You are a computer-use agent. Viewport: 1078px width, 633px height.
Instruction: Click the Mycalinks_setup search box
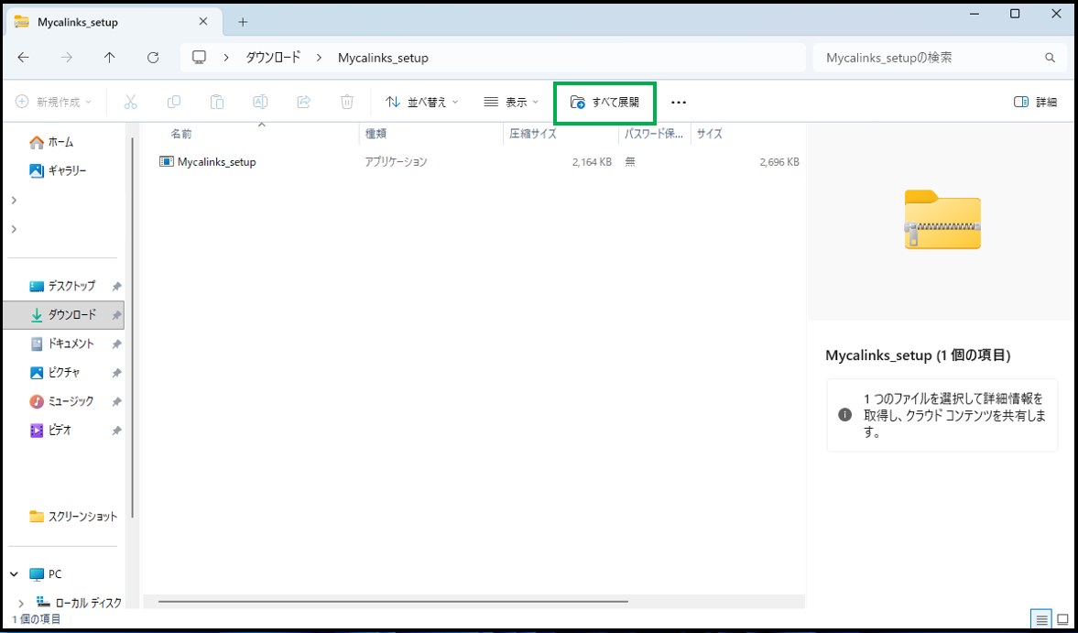pos(930,58)
